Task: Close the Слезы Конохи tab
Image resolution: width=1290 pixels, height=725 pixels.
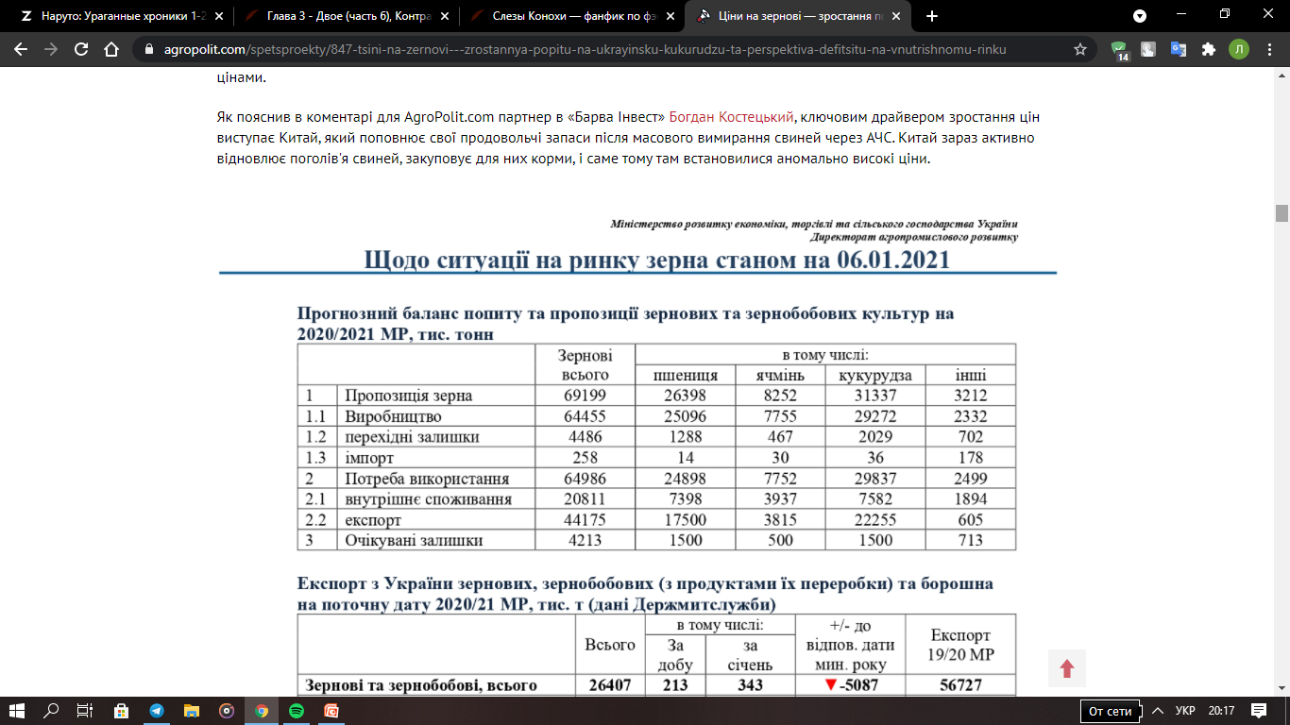Action: 670,16
